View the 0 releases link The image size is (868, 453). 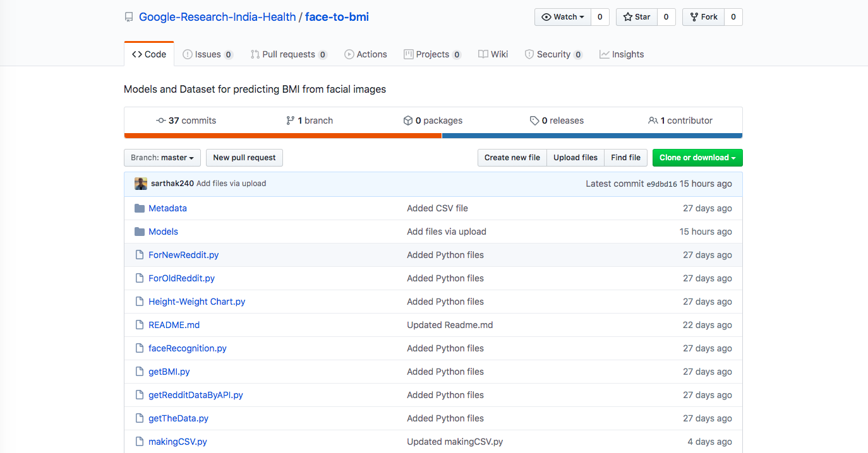pos(557,121)
